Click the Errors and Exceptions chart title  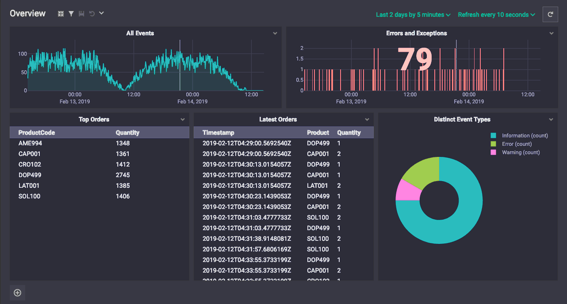417,33
